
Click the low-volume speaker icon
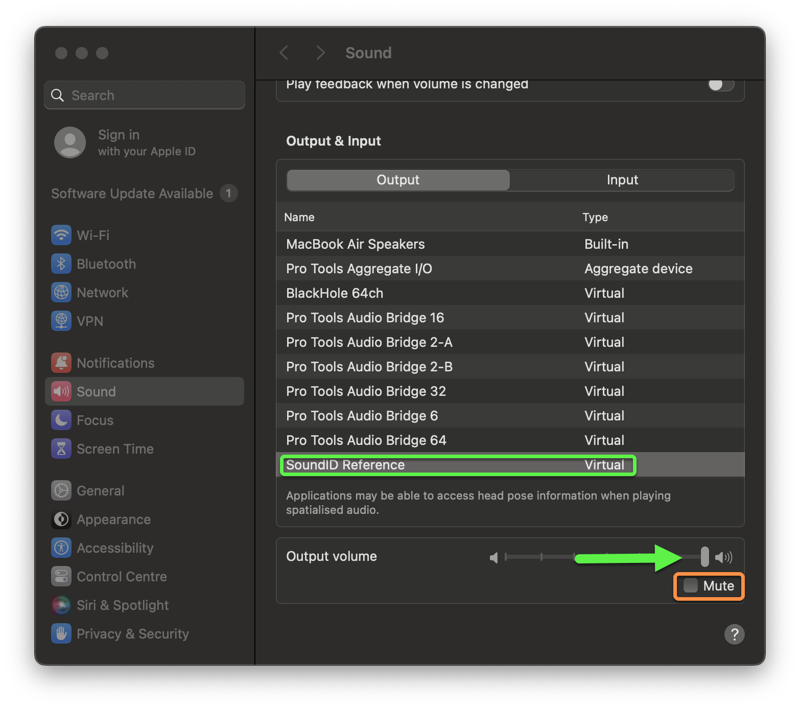click(x=493, y=557)
